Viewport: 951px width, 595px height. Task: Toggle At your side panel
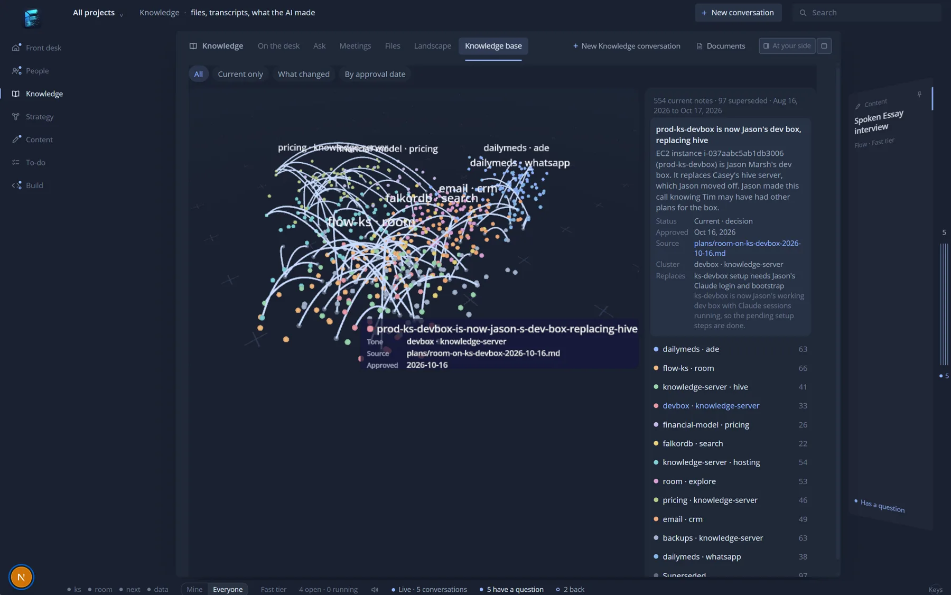coord(787,46)
